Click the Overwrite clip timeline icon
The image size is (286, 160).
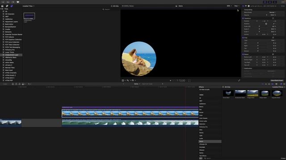click(x=23, y=84)
